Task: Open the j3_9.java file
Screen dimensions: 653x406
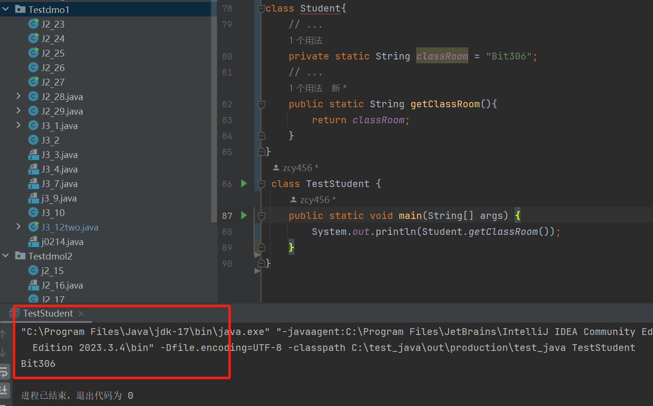Action: click(59, 198)
